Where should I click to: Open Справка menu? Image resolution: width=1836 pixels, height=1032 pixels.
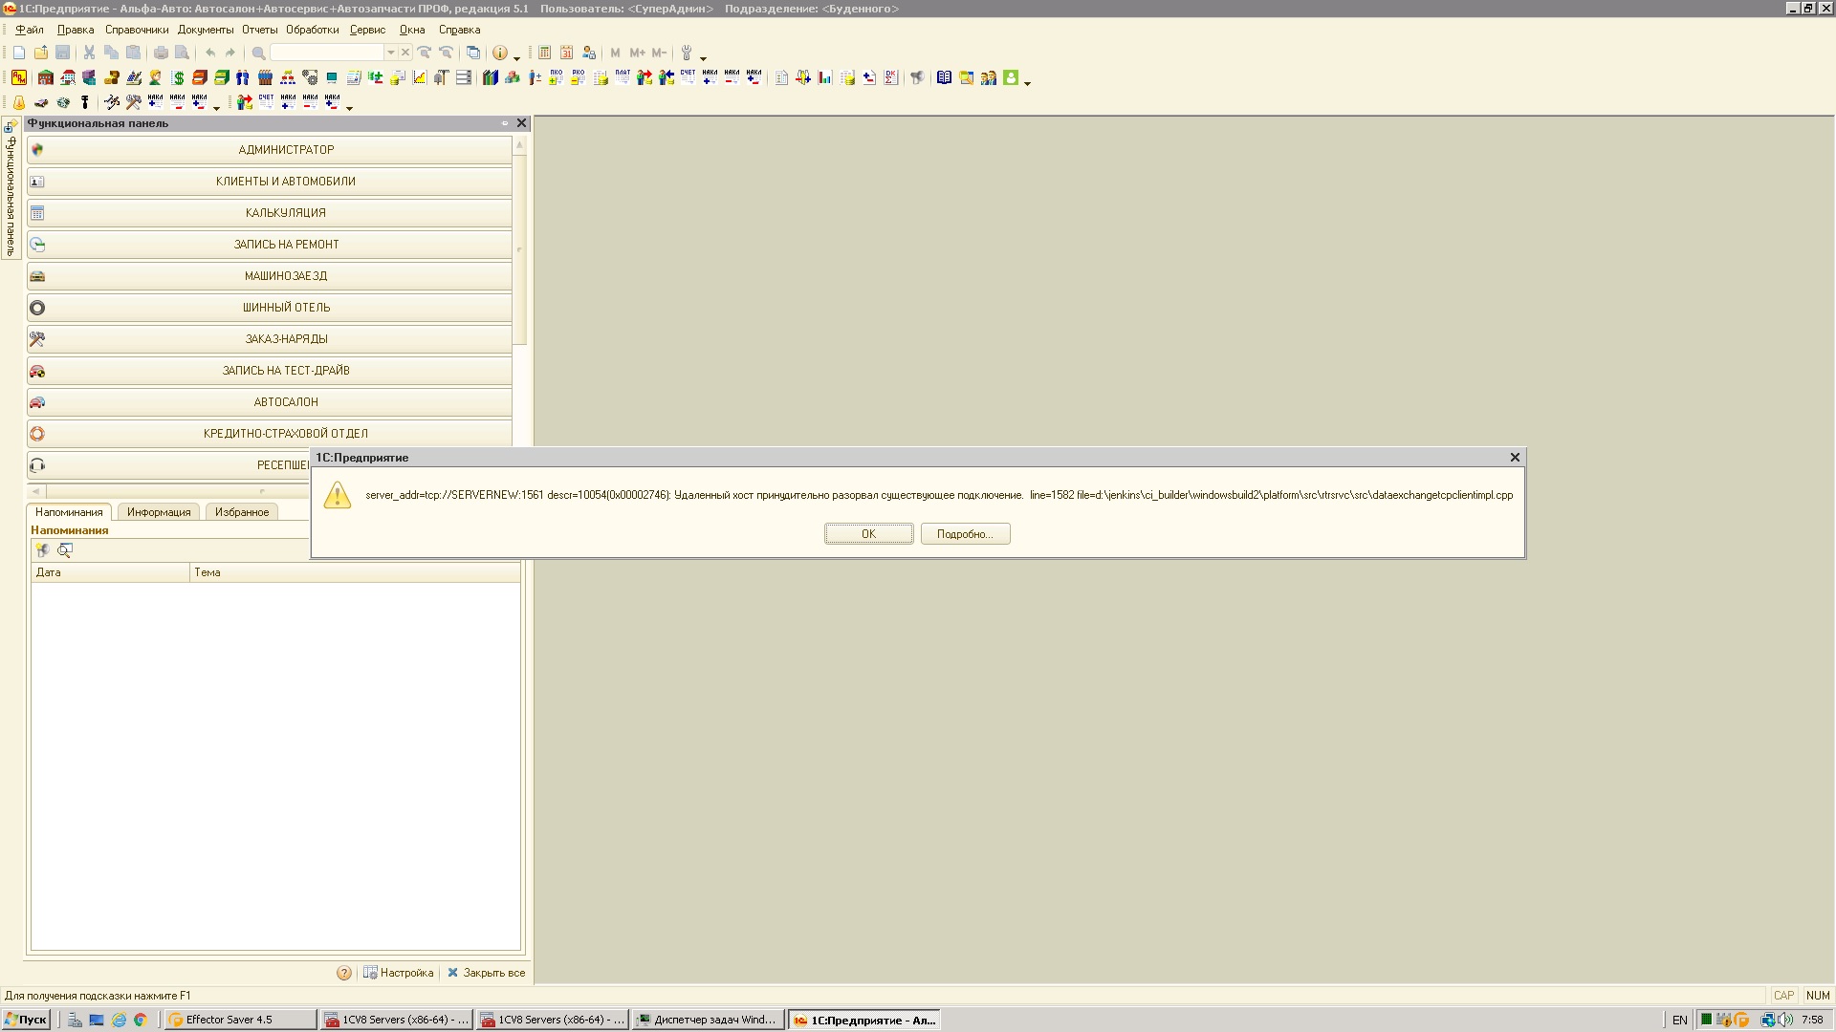(459, 30)
